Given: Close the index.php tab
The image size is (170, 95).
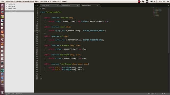Looking at the screenshot, I should (x=57, y=5).
